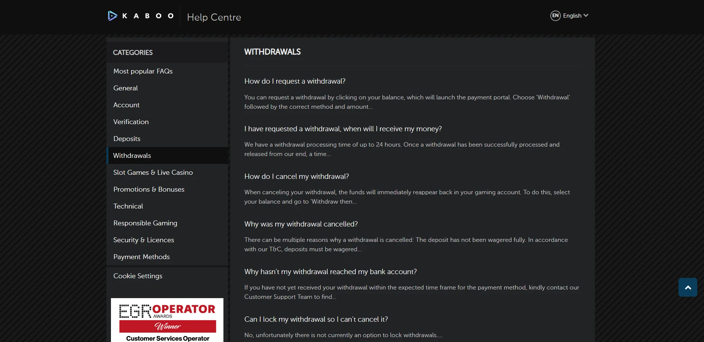Screen dimensions: 704x342
Task: Go to Payment Methods category
Action: pos(167,257)
